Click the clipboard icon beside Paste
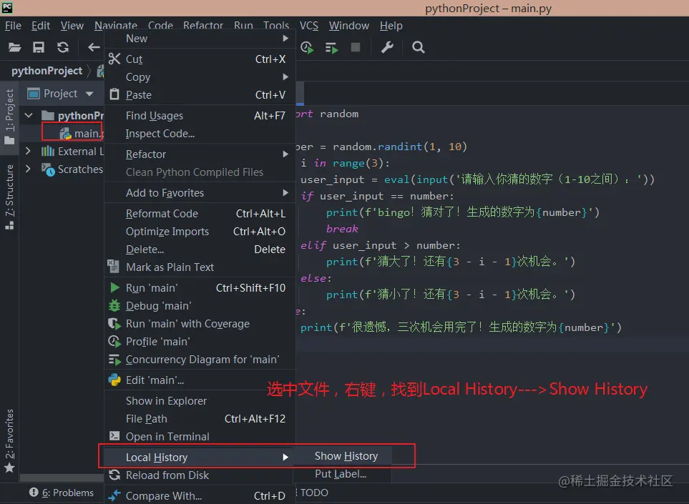The width and height of the screenshot is (689, 504). point(114,94)
